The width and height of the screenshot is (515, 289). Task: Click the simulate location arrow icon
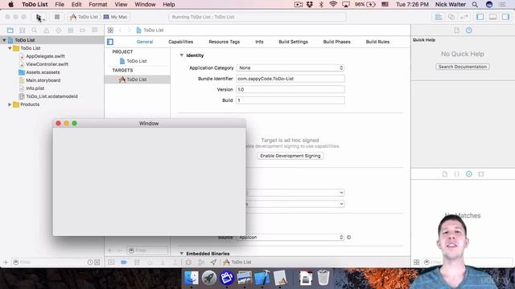point(213,263)
